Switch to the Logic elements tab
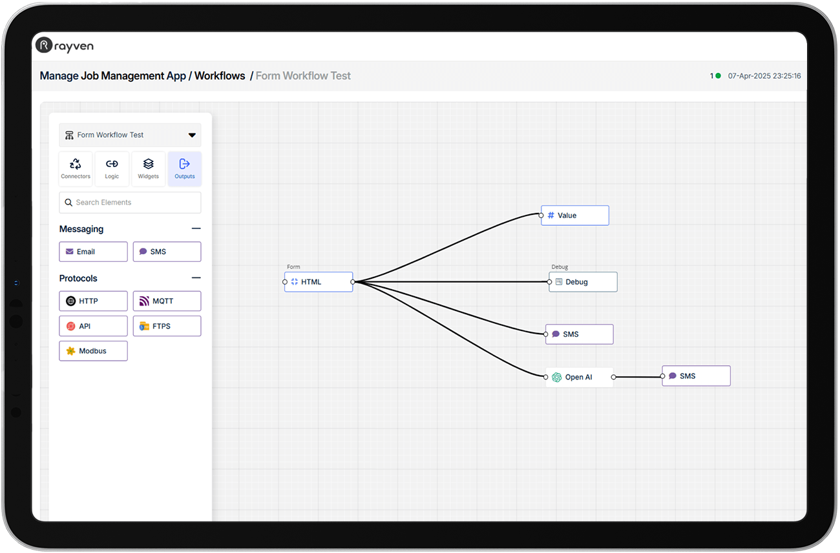 [112, 168]
